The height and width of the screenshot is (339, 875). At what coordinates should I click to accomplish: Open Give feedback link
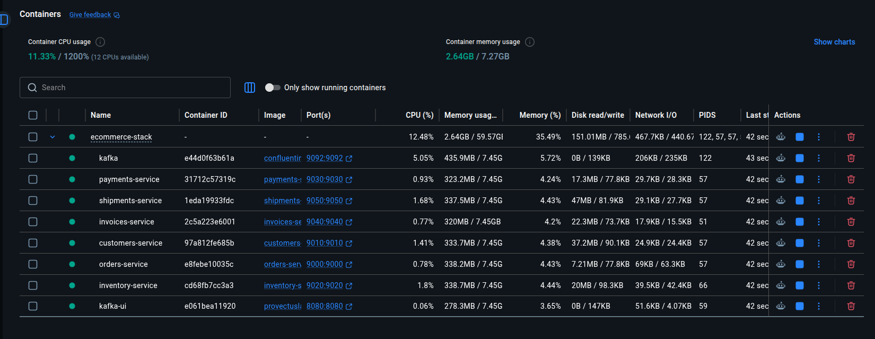point(94,15)
